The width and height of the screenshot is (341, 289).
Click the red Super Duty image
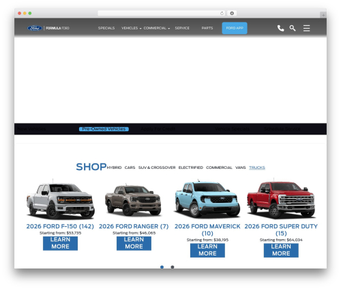(x=281, y=199)
